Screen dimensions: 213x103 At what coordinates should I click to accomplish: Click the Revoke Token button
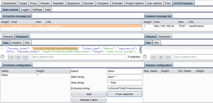click(89, 100)
